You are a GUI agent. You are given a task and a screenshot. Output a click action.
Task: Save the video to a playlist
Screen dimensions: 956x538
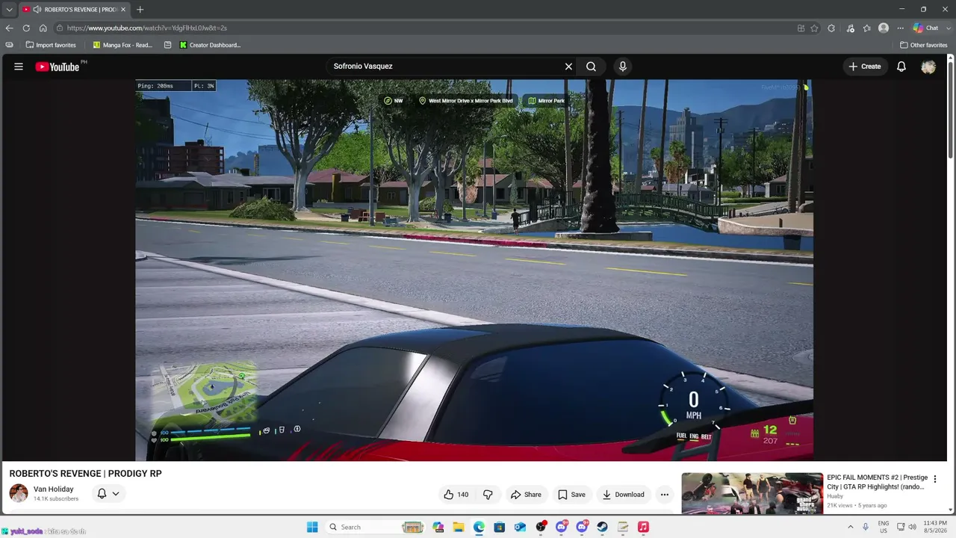click(571, 495)
